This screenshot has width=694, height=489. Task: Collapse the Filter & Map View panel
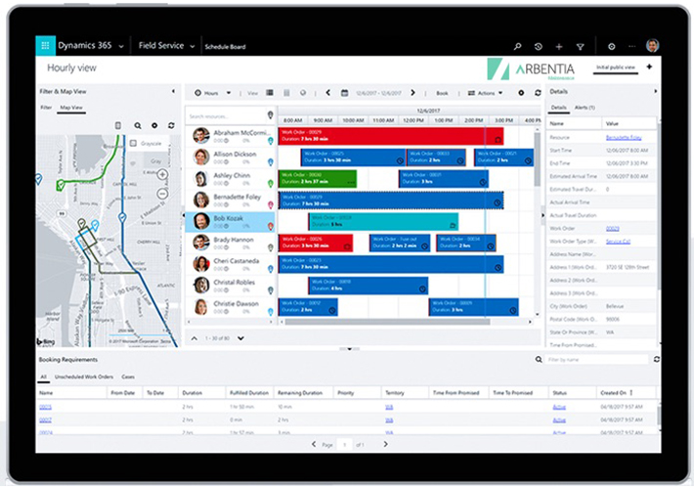point(173,91)
